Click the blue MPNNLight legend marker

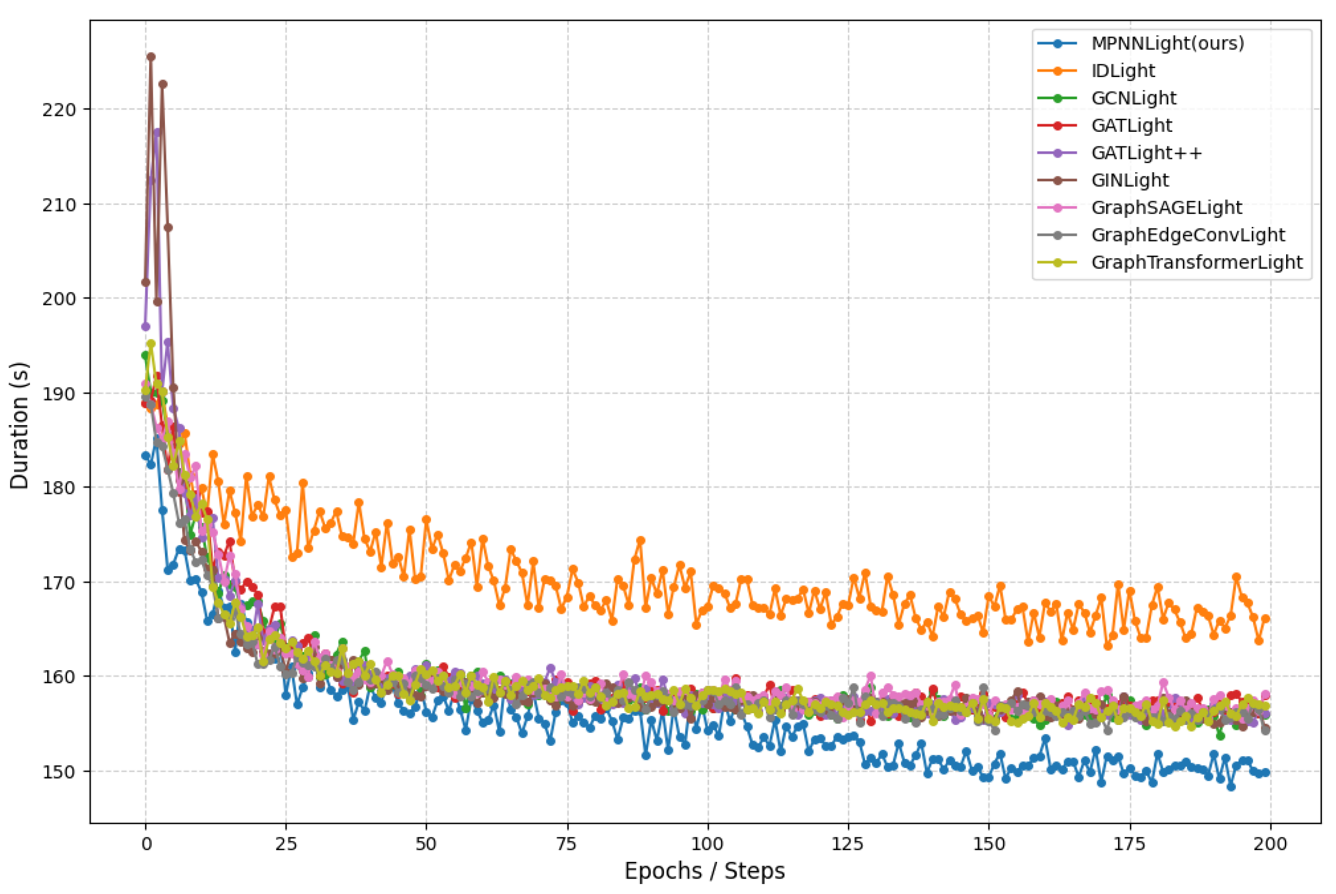point(1058,43)
